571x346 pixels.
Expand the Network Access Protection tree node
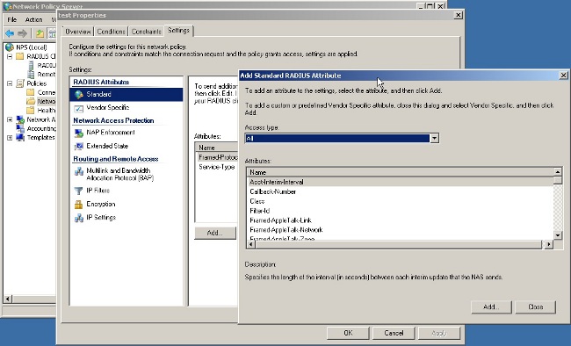(x=10, y=119)
